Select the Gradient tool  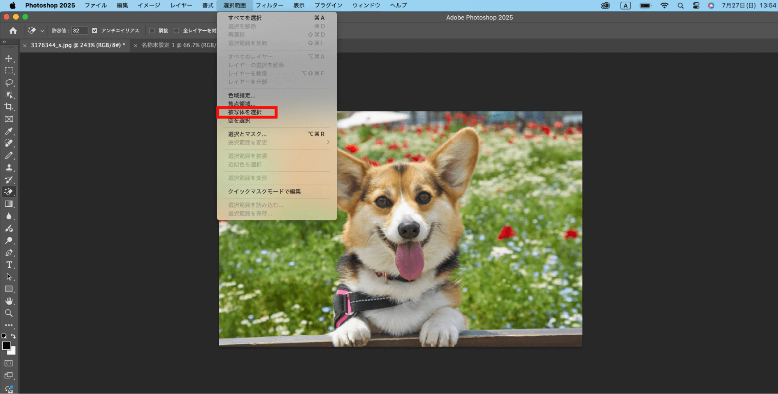pyautogui.click(x=9, y=204)
